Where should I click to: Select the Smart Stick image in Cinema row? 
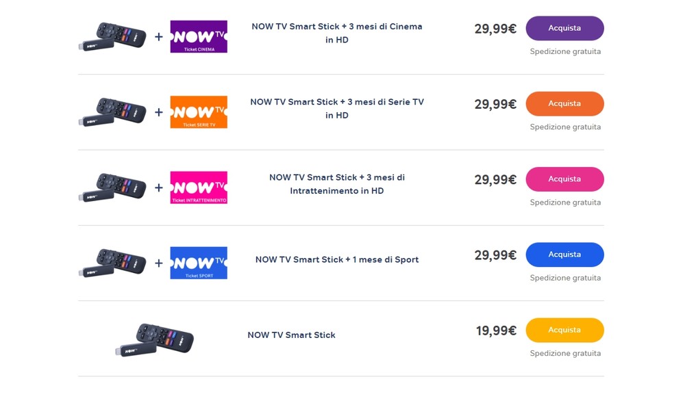click(x=112, y=37)
